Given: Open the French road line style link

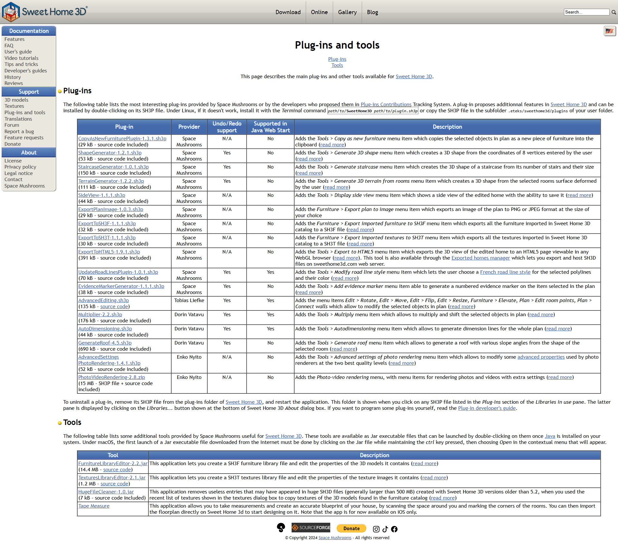Looking at the screenshot, I should click(x=505, y=272).
